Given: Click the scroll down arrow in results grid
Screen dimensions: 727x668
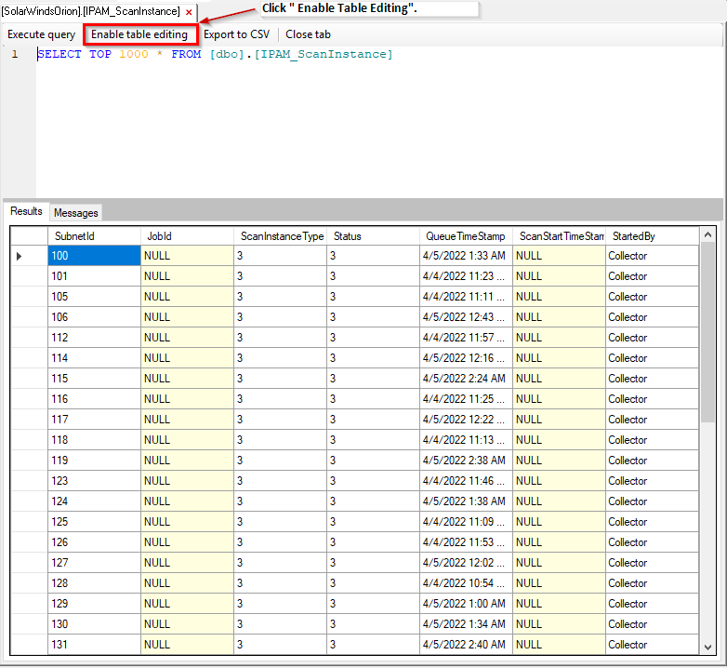Looking at the screenshot, I should tap(707, 648).
